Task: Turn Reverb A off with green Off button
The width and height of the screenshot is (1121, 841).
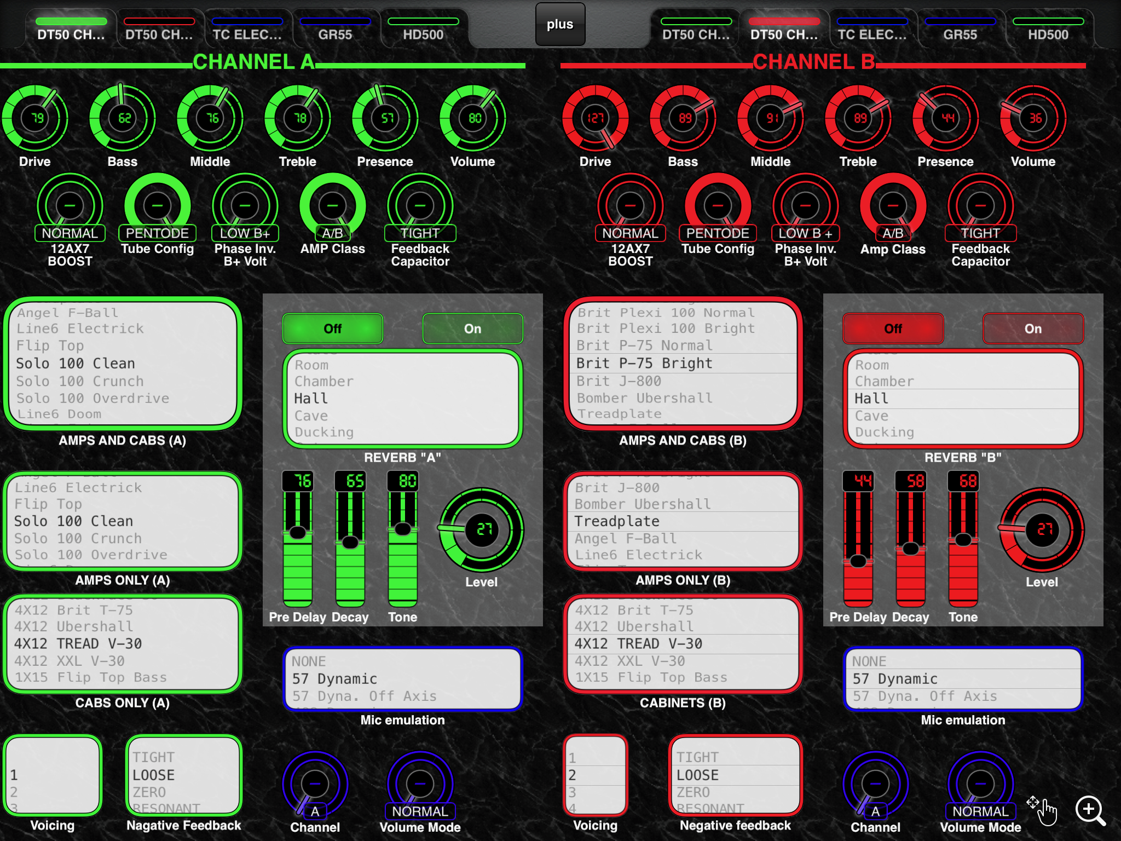Action: (333, 329)
